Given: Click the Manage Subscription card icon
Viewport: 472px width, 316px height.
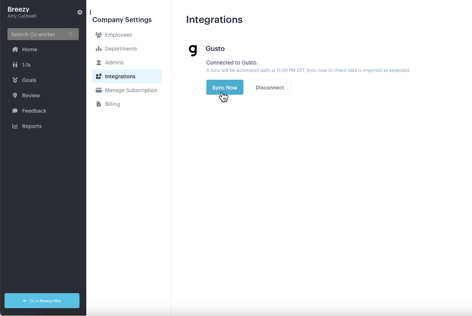Looking at the screenshot, I should (x=98, y=90).
